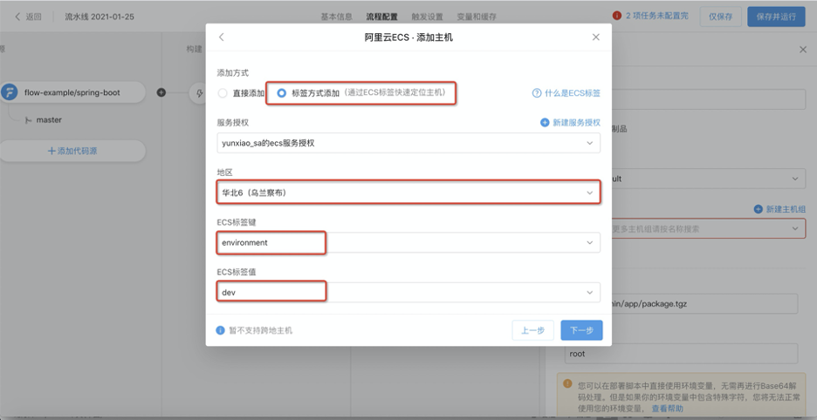The width and height of the screenshot is (817, 420).
Task: Click plus node icon after code source
Action: point(161,92)
